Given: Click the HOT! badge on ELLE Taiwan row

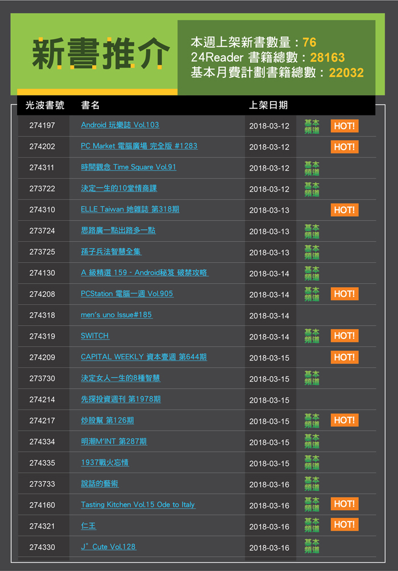Looking at the screenshot, I should tap(345, 210).
